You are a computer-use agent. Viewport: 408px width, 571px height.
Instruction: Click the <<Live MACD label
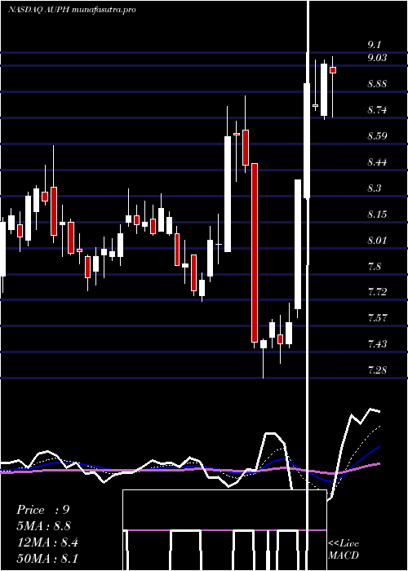tap(344, 550)
